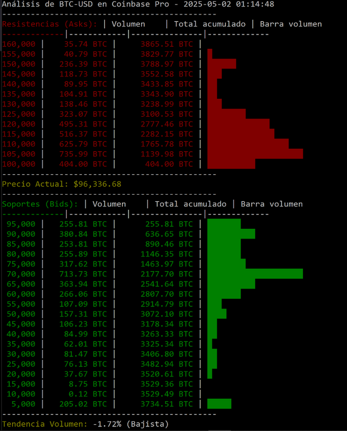Click the red volume bar for 150,000
Image resolution: width=347 pixels, height=431 pixels.
point(221,63)
